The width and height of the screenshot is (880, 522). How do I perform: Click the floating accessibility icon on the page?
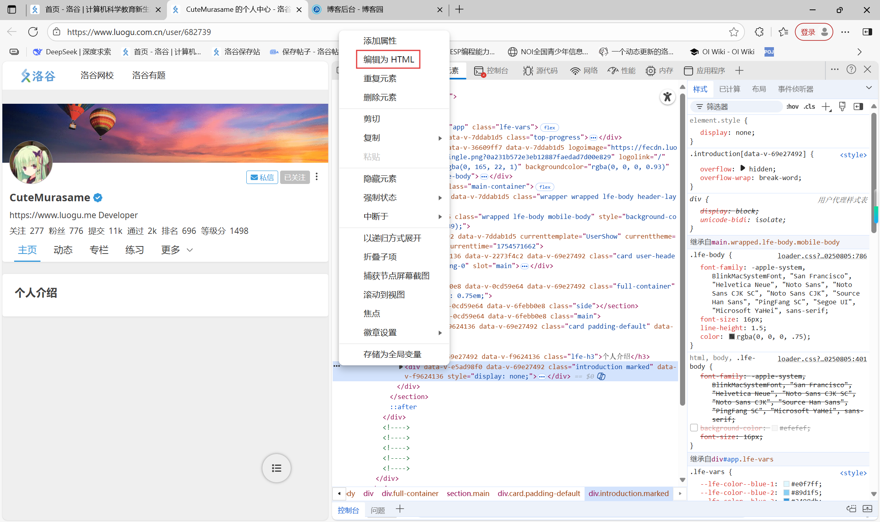(667, 97)
